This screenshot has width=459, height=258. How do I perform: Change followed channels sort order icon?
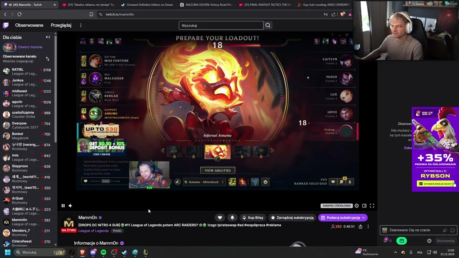(x=48, y=59)
